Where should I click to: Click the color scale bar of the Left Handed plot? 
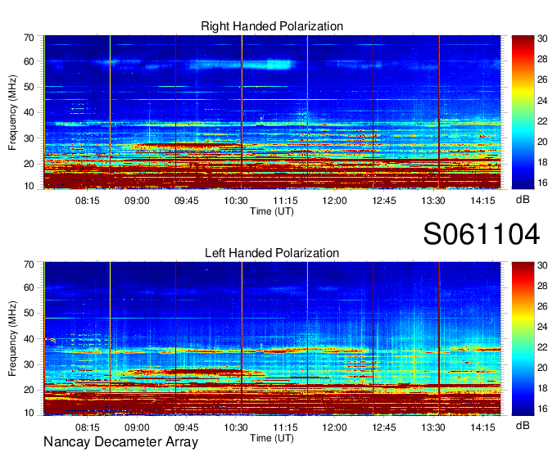tap(523, 339)
